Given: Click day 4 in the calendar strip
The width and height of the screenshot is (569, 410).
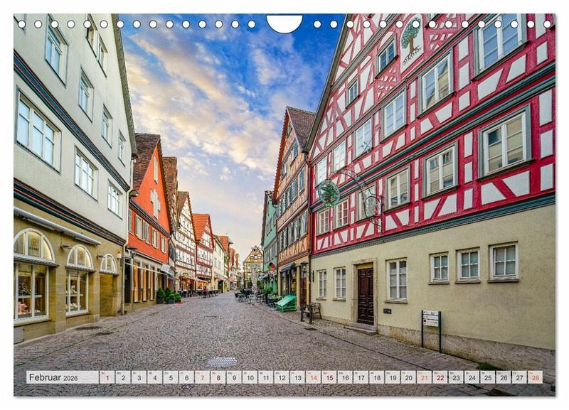Looking at the screenshot, I should (154, 377).
